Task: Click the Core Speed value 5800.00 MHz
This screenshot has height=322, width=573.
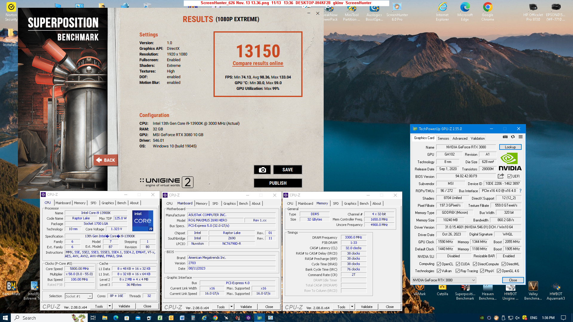Action: point(79,269)
